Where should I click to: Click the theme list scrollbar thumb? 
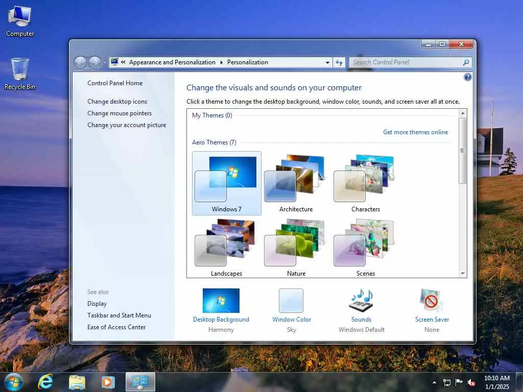pyautogui.click(x=463, y=151)
